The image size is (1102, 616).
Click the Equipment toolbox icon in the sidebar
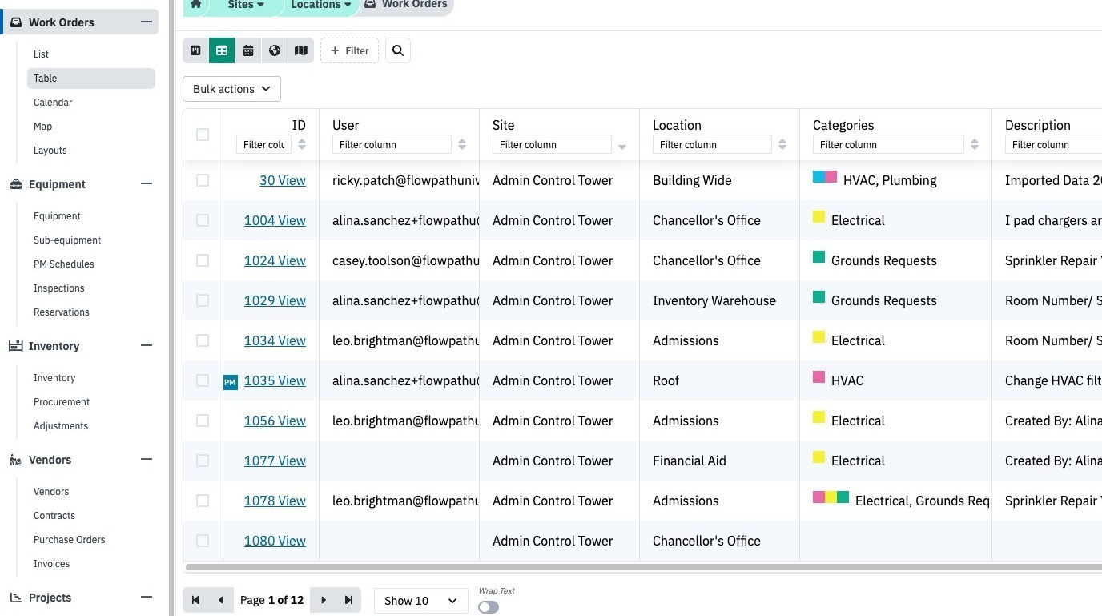tap(16, 184)
